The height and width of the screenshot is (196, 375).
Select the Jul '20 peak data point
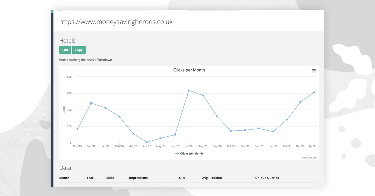(189, 90)
